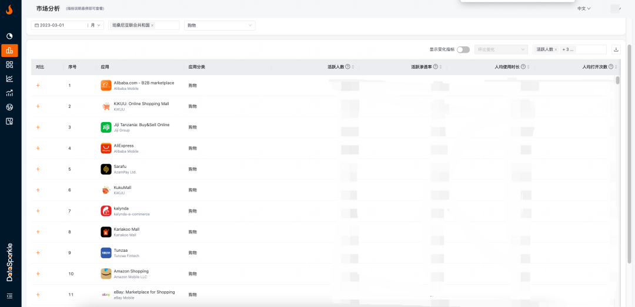Screen dimensions: 635x307
Task: Add KukuMall row to comparison
Action: tap(38, 190)
